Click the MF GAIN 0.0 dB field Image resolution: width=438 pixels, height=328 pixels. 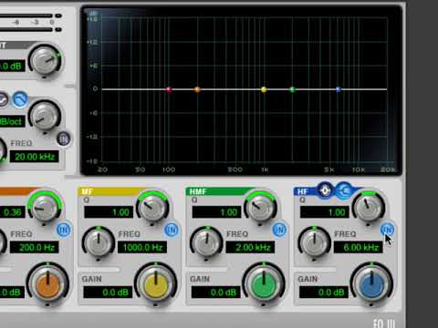coord(108,292)
